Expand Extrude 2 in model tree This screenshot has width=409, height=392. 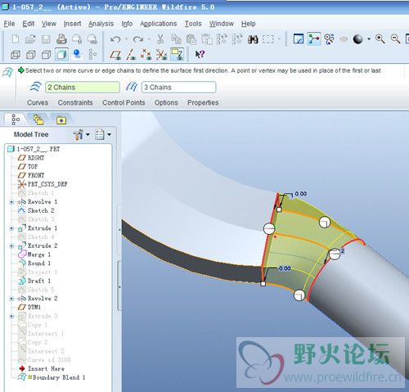(11, 246)
